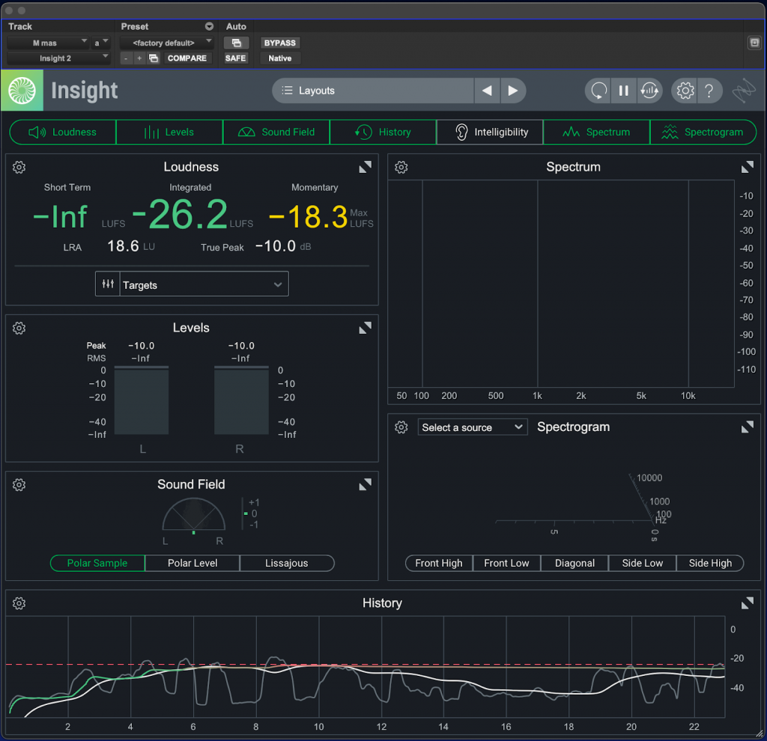Open the History panel settings gear
Image resolution: width=767 pixels, height=741 pixels.
point(19,603)
